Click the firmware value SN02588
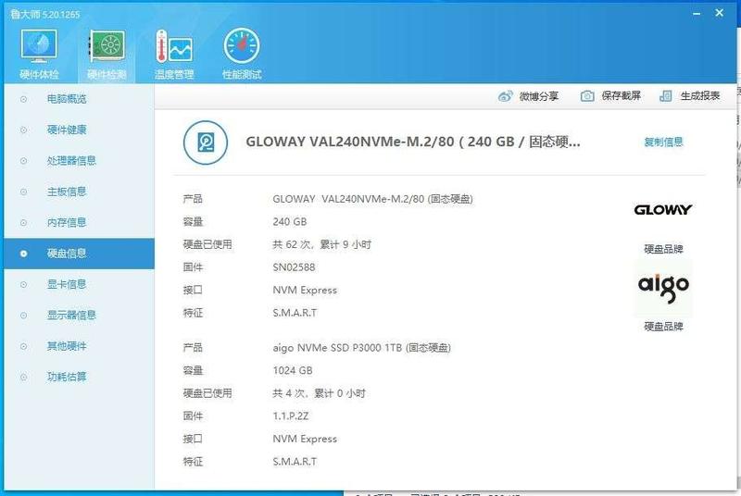Image resolution: width=741 pixels, height=496 pixels. point(294,267)
